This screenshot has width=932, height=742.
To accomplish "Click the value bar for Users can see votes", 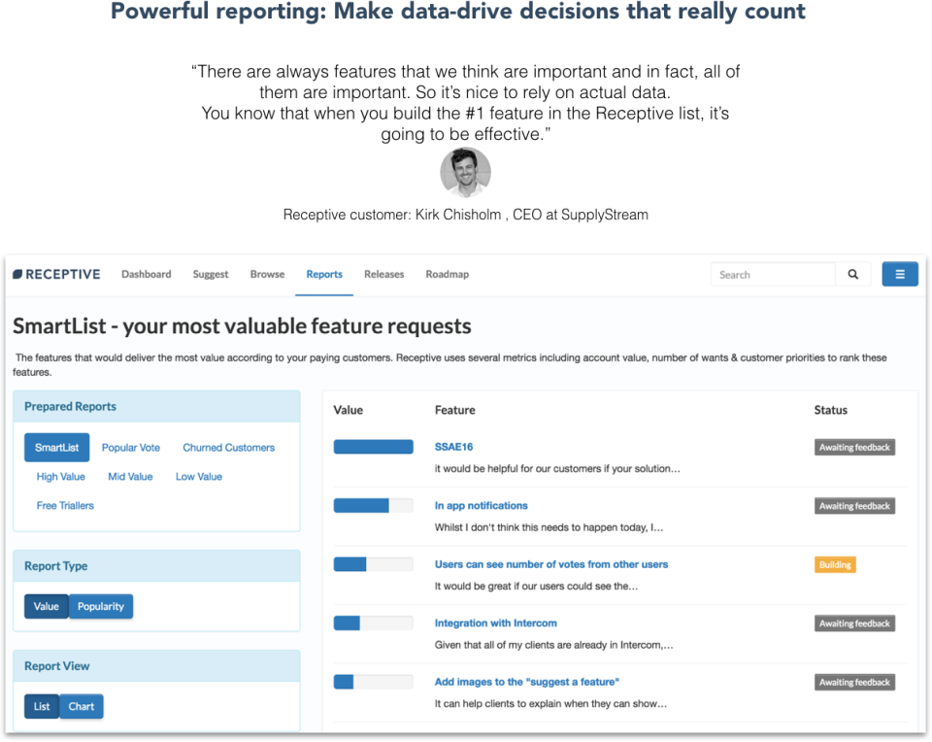I will point(373,564).
